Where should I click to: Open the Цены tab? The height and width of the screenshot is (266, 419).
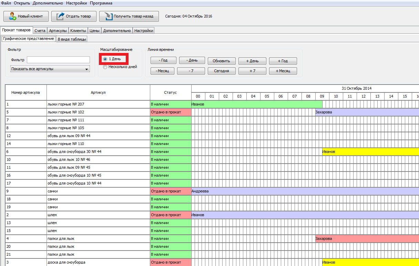(94, 31)
